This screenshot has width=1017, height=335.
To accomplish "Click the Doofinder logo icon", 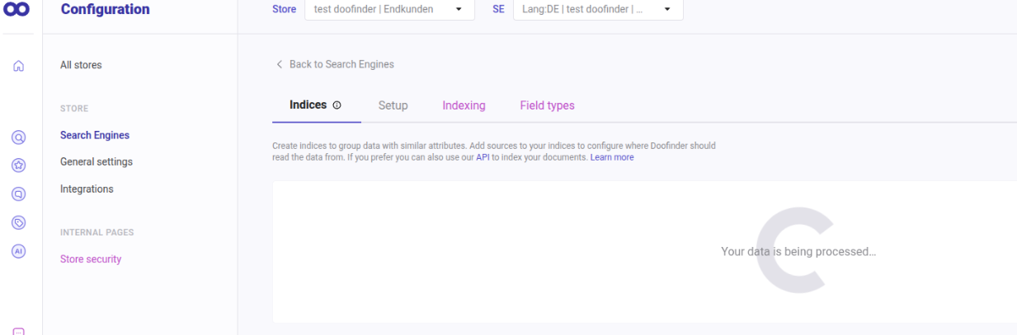I will pyautogui.click(x=17, y=10).
